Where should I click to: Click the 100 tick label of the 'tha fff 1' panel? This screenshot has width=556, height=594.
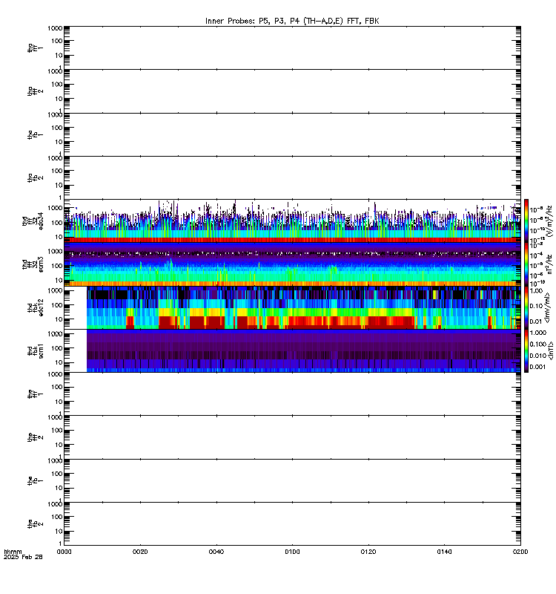[x=57, y=41]
